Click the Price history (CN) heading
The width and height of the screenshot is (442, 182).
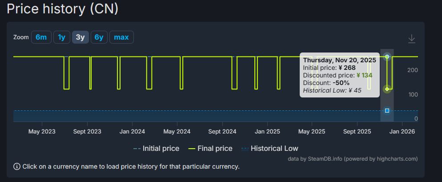63,8
